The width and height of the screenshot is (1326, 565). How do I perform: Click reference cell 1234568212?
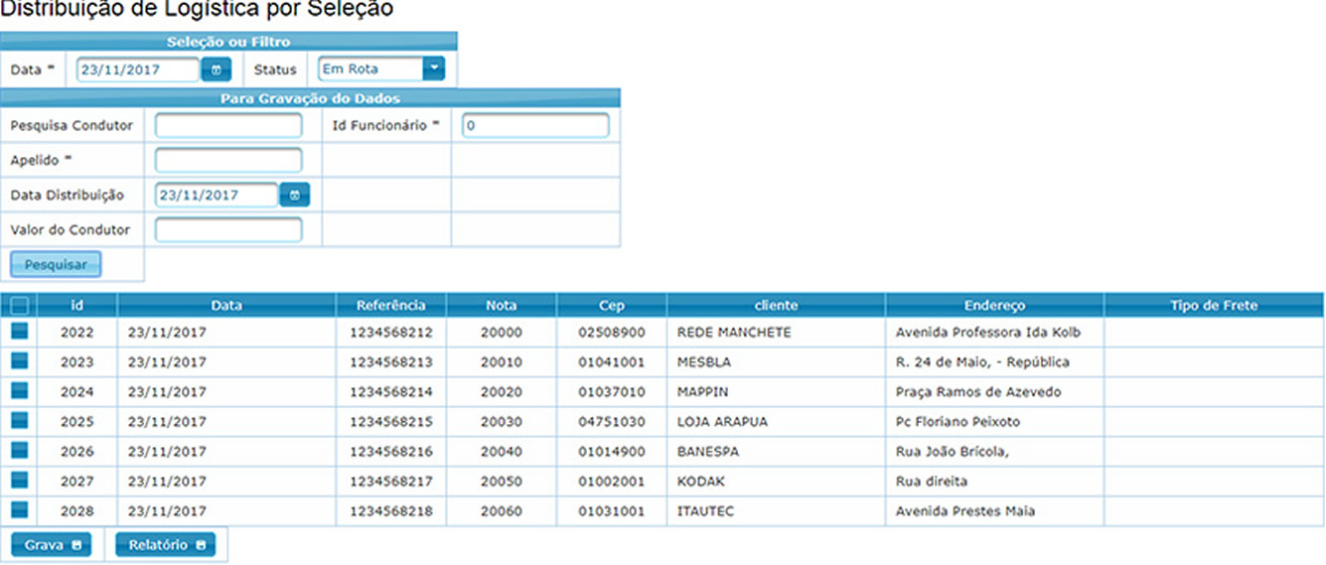click(391, 333)
